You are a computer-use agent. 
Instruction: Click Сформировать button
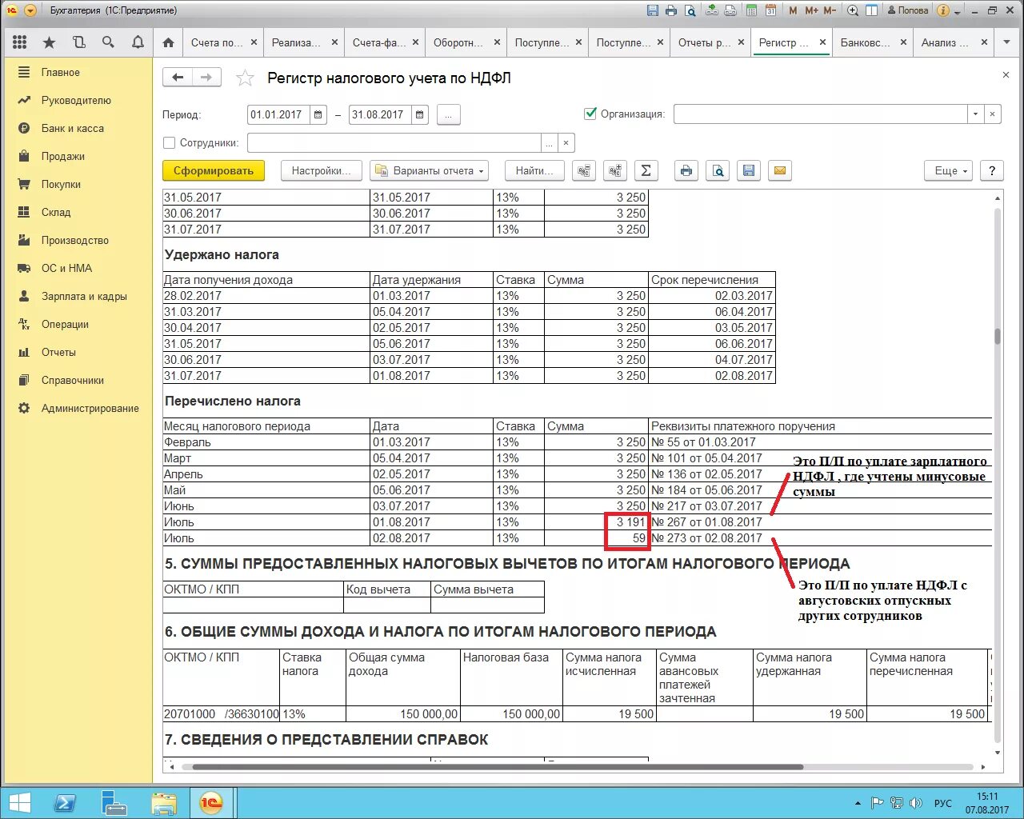coord(214,170)
